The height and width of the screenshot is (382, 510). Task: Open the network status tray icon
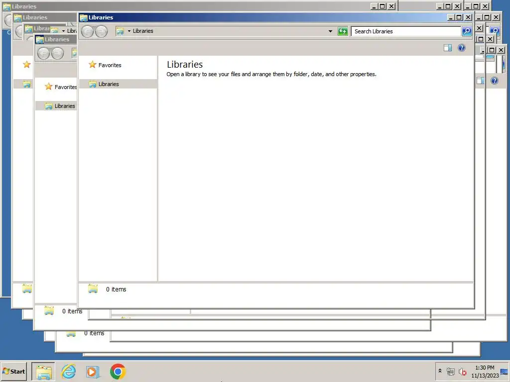click(450, 371)
